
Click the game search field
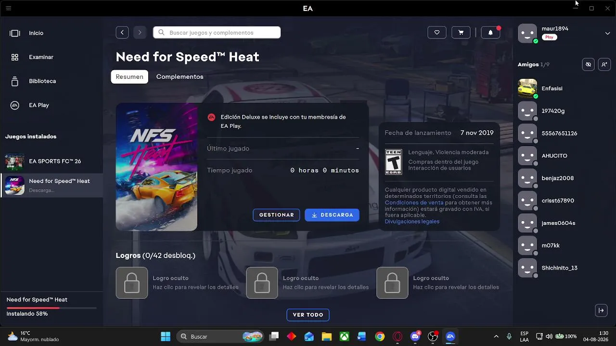coord(217,32)
